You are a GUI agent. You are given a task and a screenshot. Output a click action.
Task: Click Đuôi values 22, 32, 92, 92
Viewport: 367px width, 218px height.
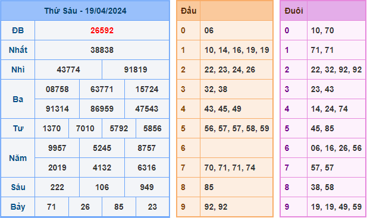[x=336, y=69]
